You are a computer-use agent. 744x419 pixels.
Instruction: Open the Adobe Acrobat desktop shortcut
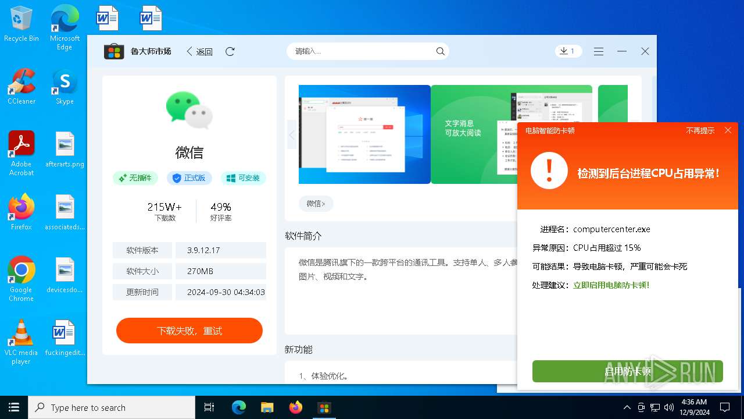pos(22,153)
